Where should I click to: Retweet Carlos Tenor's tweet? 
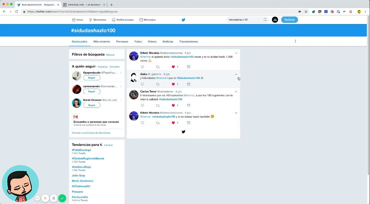(158, 105)
